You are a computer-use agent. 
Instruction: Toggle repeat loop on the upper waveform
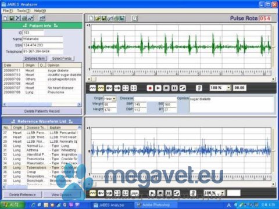(x=183, y=88)
